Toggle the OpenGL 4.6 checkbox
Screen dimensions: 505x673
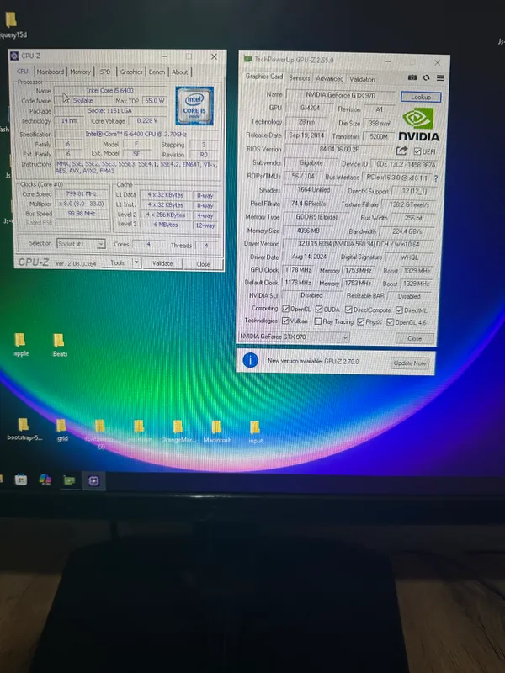[x=390, y=322]
